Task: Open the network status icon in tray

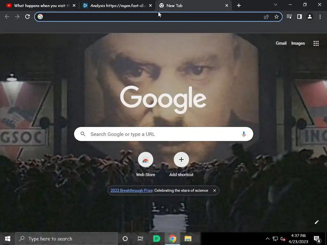Action: tap(275, 239)
